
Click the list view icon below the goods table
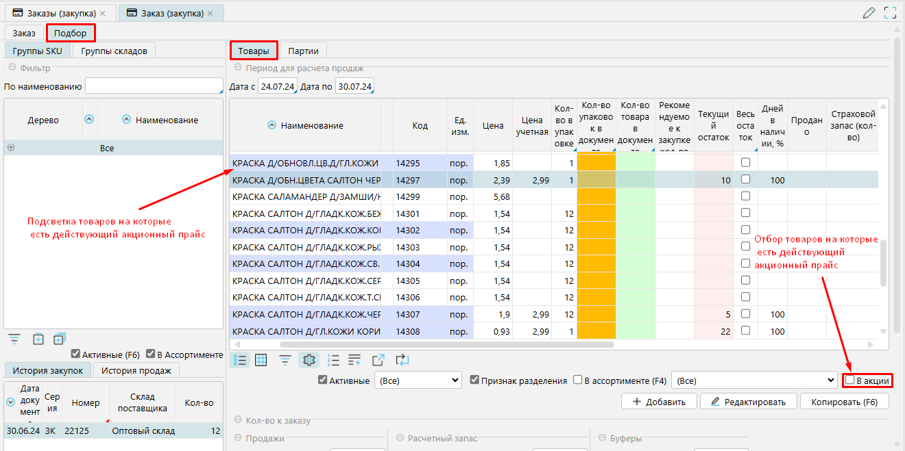[240, 360]
